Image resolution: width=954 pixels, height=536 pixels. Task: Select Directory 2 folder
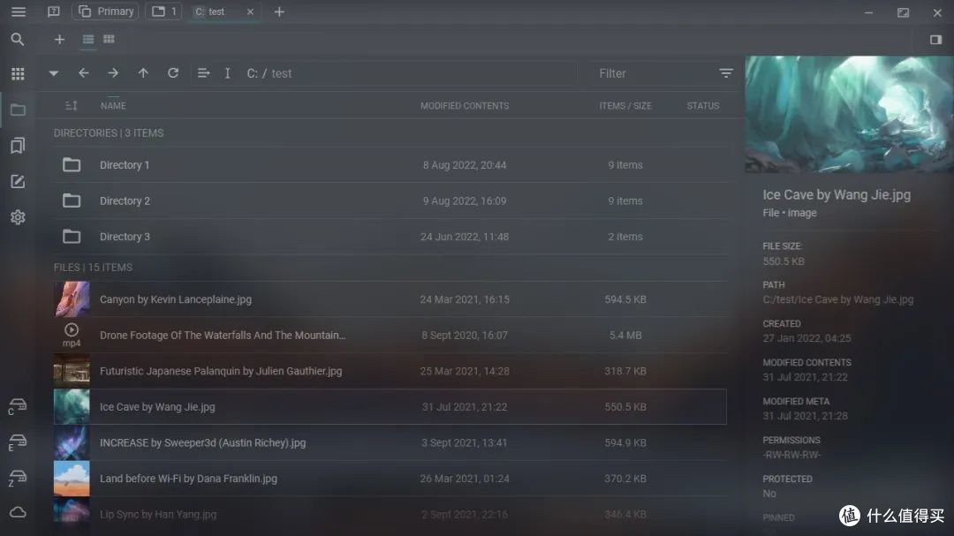click(x=390, y=200)
